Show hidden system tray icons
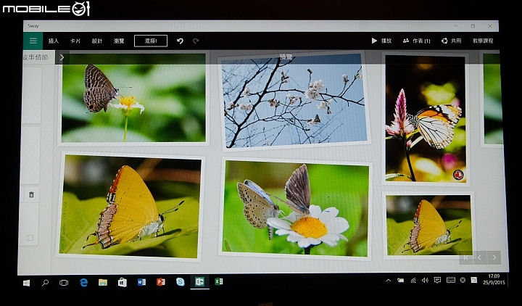 388,281
